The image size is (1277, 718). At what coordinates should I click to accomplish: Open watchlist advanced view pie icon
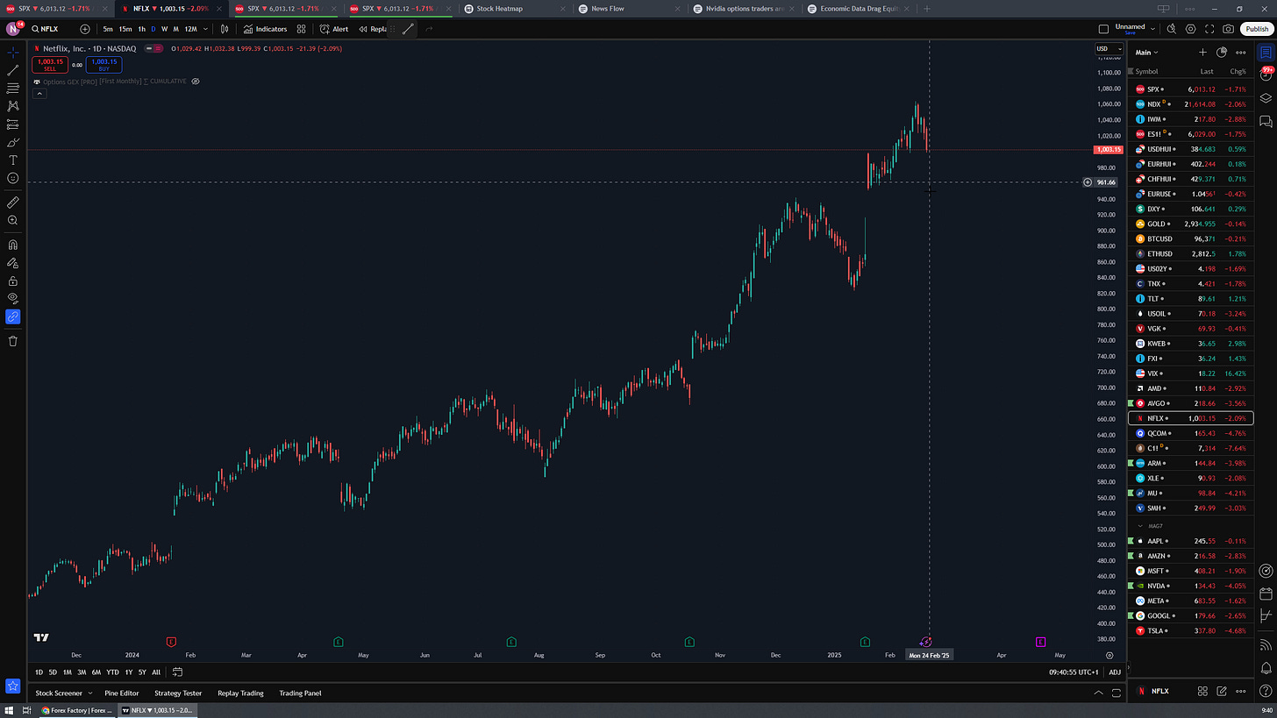tap(1222, 53)
